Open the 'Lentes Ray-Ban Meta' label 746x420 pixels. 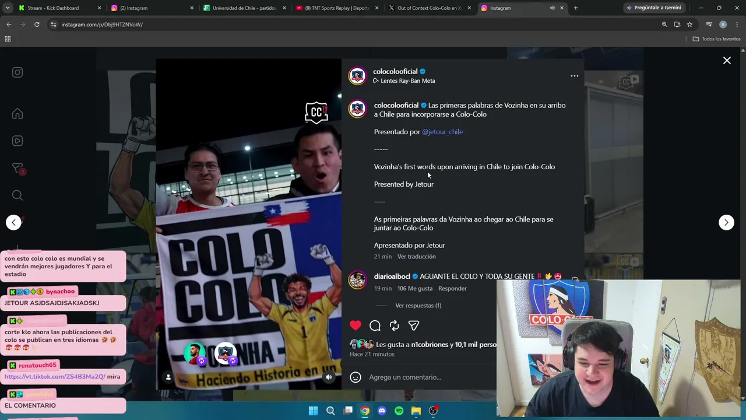[x=407, y=80]
